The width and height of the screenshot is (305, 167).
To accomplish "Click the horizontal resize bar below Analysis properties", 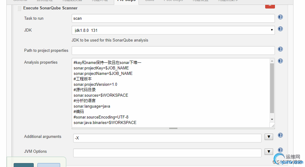I will [x=173, y=128].
